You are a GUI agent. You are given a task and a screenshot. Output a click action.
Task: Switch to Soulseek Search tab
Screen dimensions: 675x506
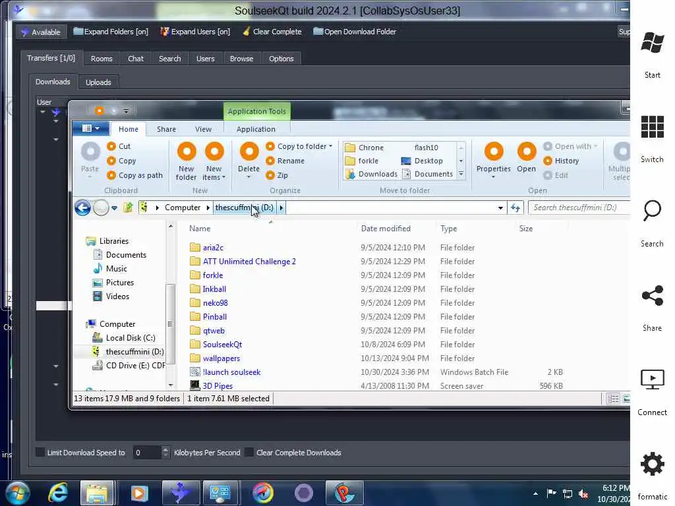tap(169, 59)
